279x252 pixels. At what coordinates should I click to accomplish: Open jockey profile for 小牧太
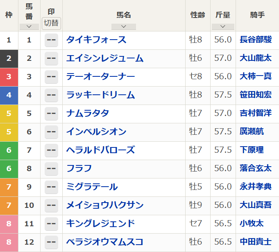(x=252, y=224)
